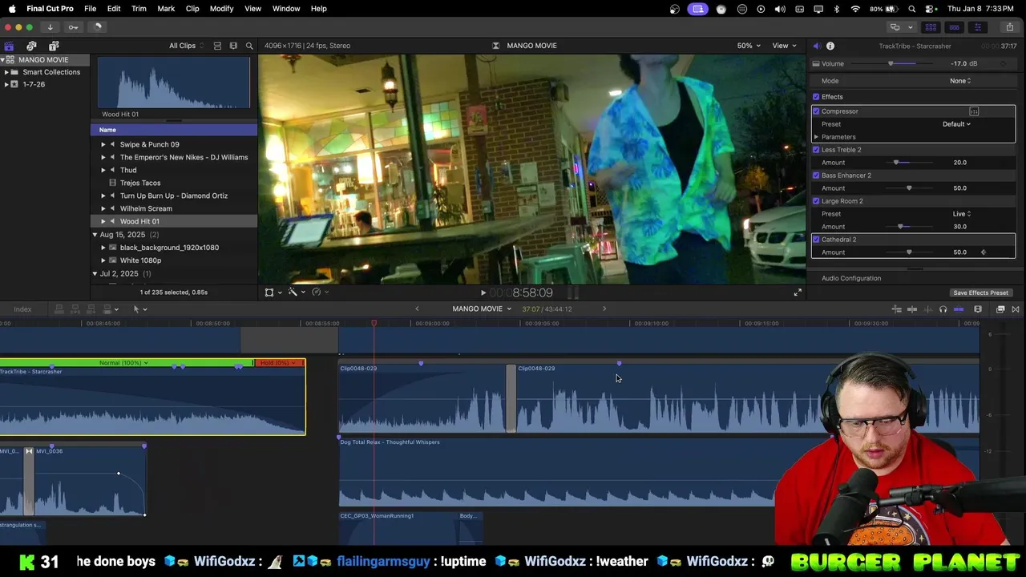Viewport: 1026px width, 577px height.
Task: Toggle the solo headphones button
Action: tap(943, 309)
